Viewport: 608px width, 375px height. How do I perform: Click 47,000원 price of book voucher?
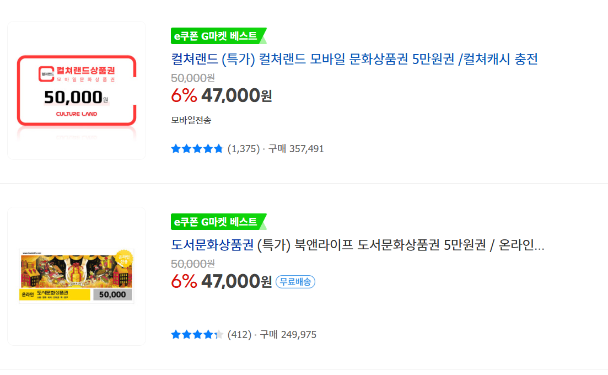[236, 282]
